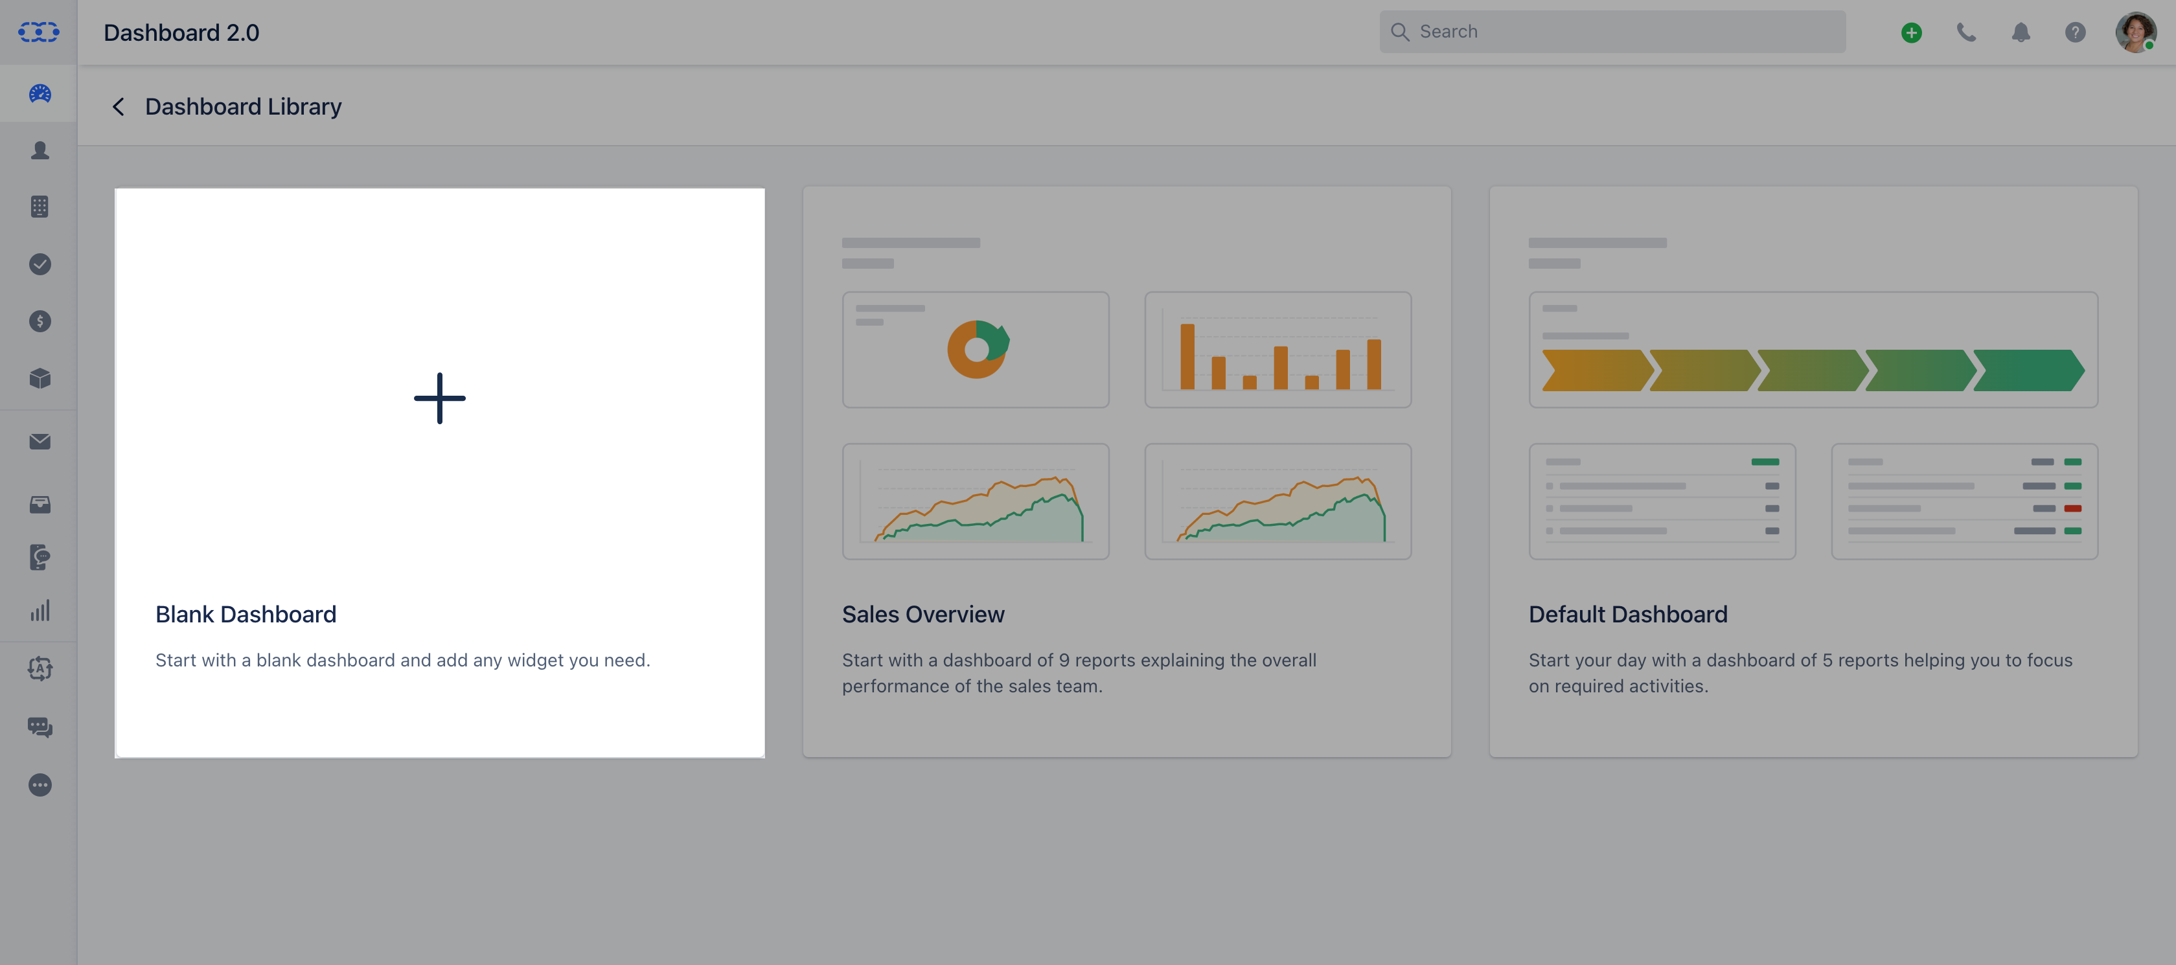Click the Default Dashboard pipeline funnel preview
Screen dimensions: 2176x965
point(1813,350)
